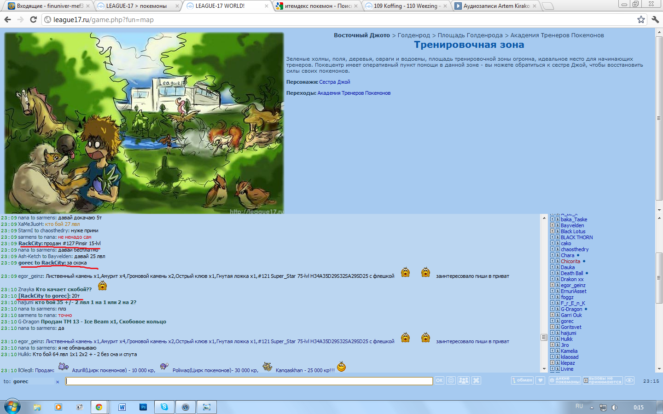Send message with the OK button

[x=439, y=380]
